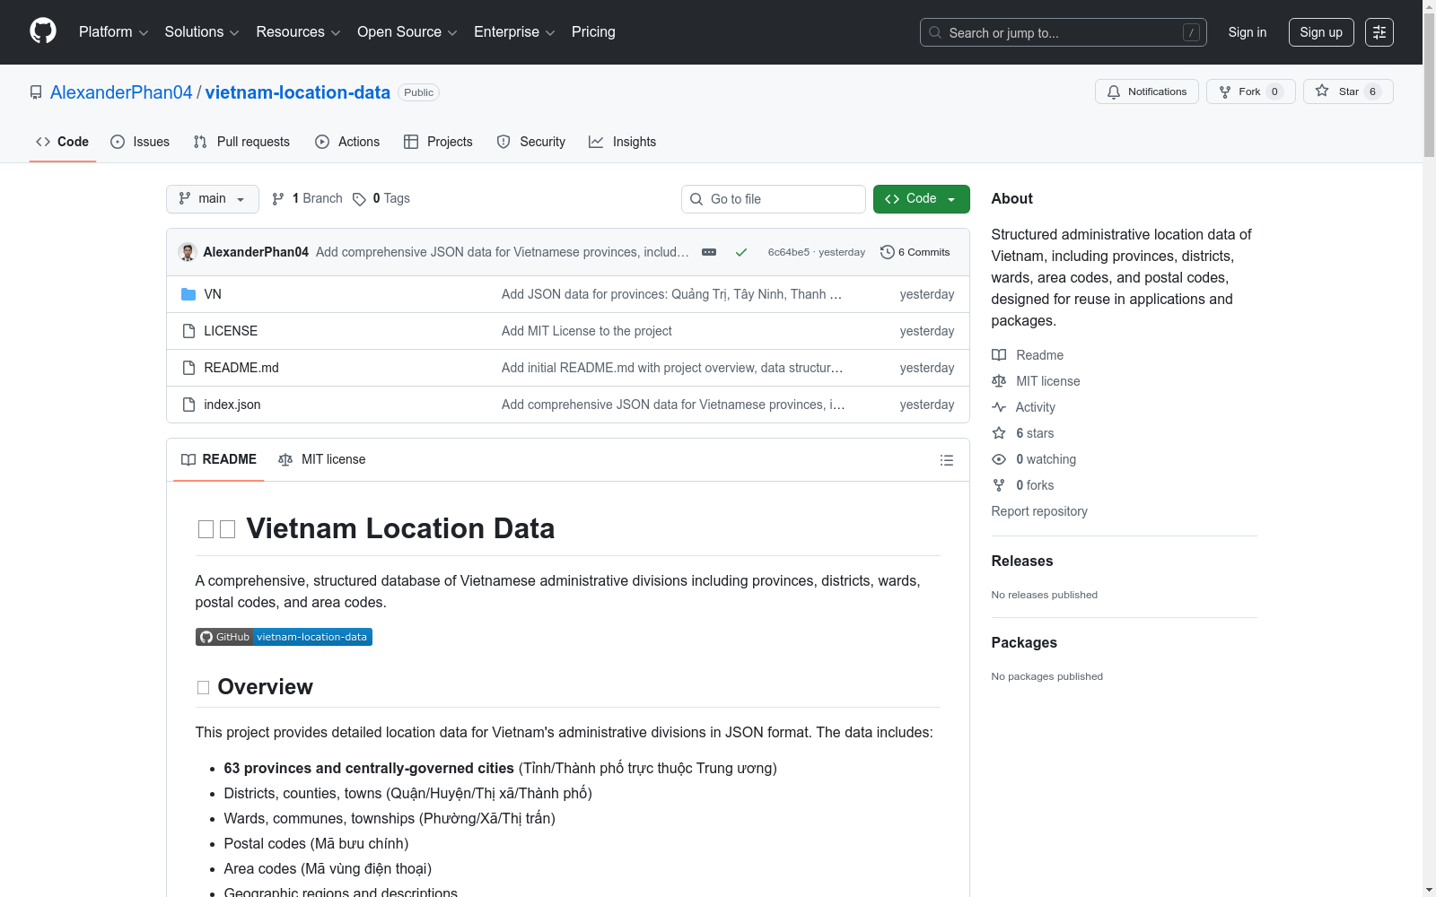View the commit status checkmark
This screenshot has height=897, width=1436.
[741, 252]
